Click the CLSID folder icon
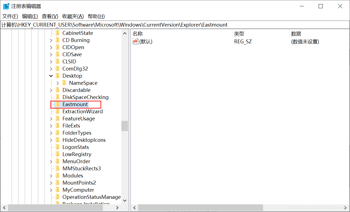The height and width of the screenshot is (212, 350). point(58,61)
